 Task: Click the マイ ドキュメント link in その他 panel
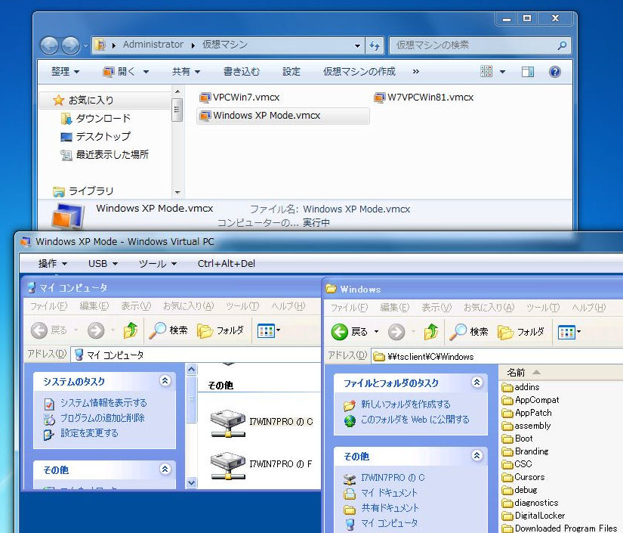(x=389, y=493)
